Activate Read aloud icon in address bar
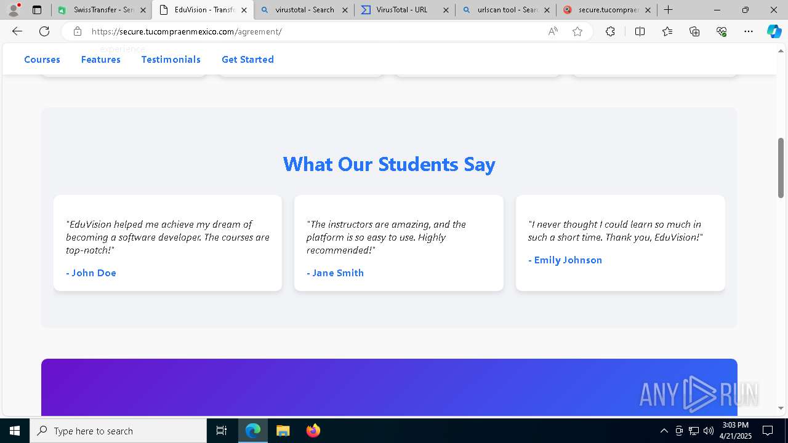 [553, 31]
